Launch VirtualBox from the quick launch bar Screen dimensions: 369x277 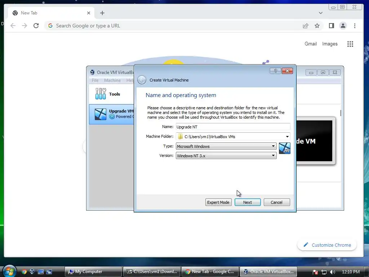coord(32,272)
